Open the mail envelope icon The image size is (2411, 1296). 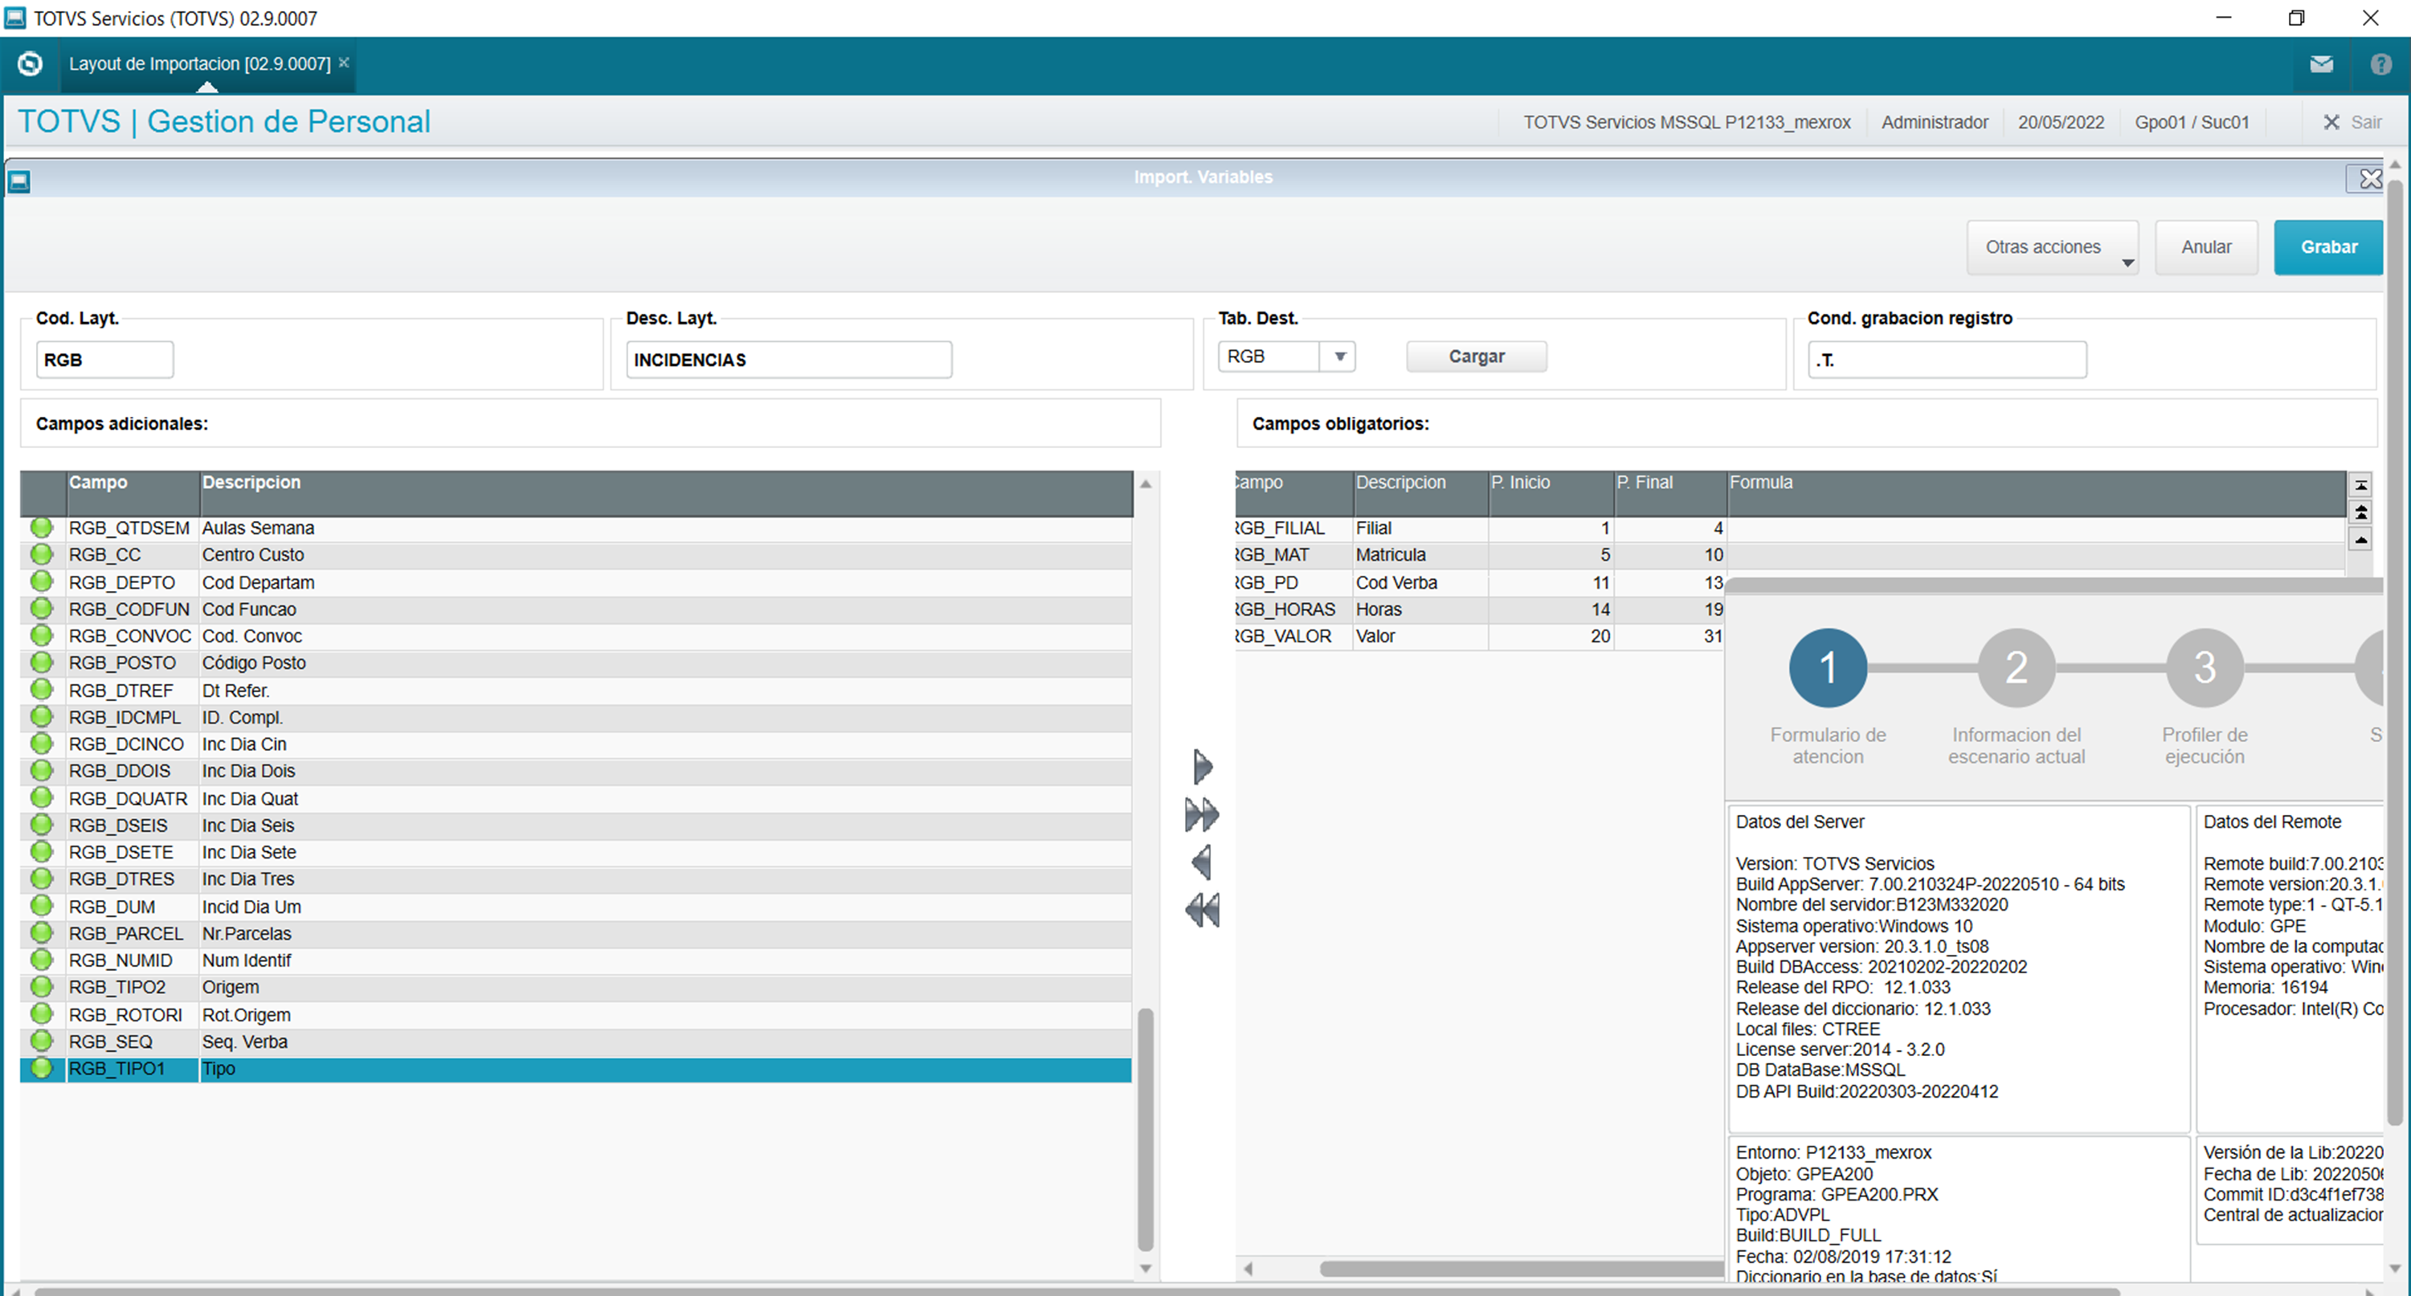point(2321,64)
